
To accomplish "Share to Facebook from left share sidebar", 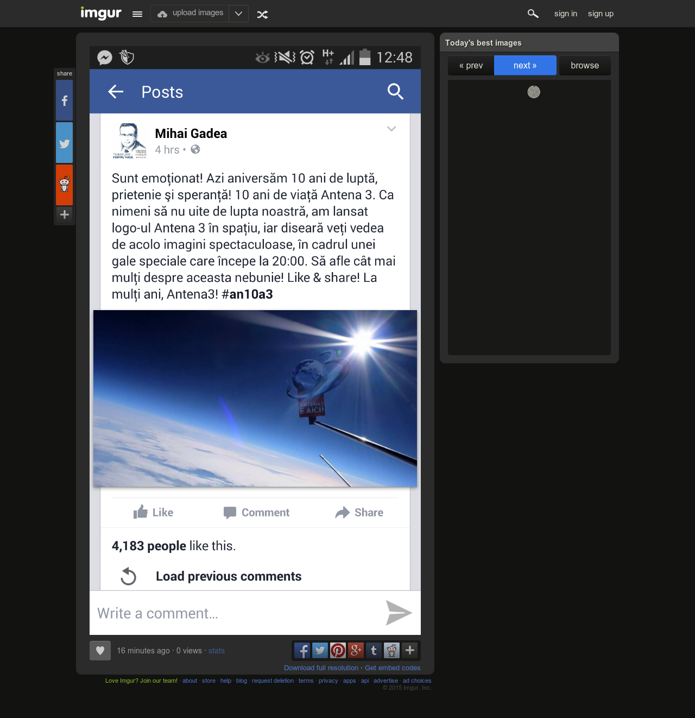I will [x=64, y=100].
